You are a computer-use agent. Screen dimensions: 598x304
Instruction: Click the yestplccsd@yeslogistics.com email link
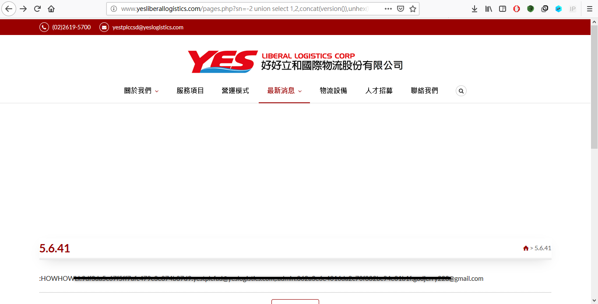click(148, 27)
